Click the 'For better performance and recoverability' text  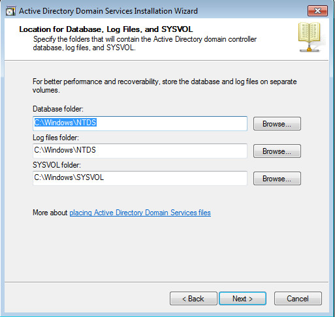[165, 85]
